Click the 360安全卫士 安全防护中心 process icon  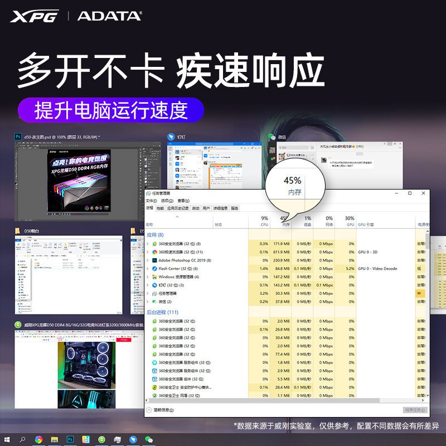(154, 387)
